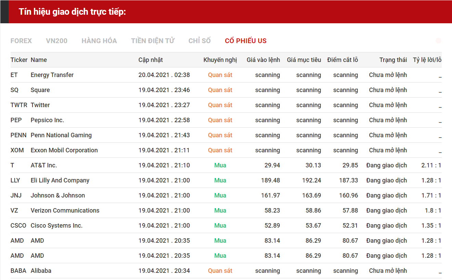Click the XOM ticker

click(x=17, y=150)
